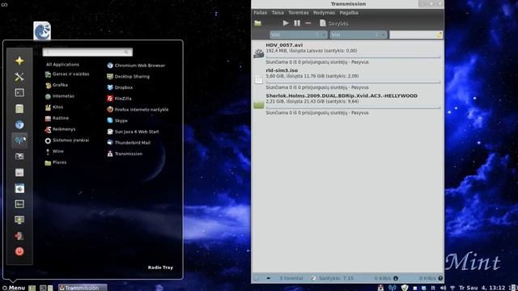Select the Kitos category
518x291 pixels.
pyautogui.click(x=54, y=108)
